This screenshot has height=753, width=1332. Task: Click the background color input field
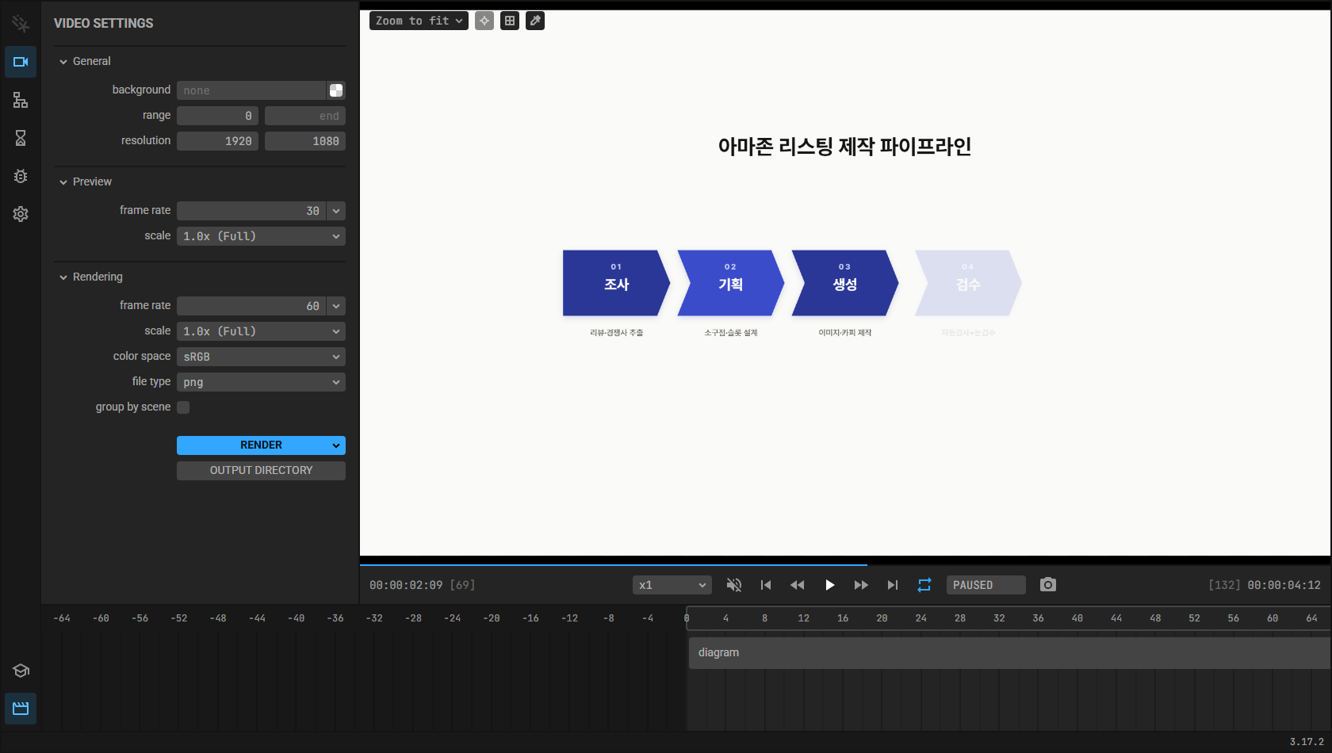(251, 90)
